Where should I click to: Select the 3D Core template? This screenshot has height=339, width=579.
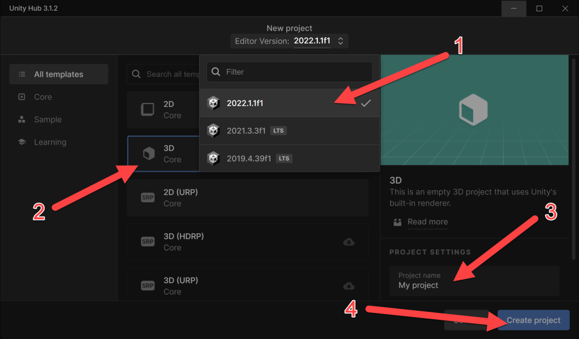click(x=163, y=154)
